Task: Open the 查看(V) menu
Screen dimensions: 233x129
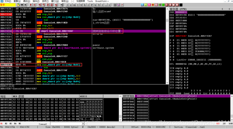Action: pyautogui.click(x=17, y=1)
